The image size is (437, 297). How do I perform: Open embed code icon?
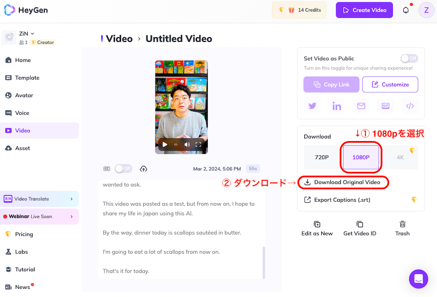[x=410, y=106]
